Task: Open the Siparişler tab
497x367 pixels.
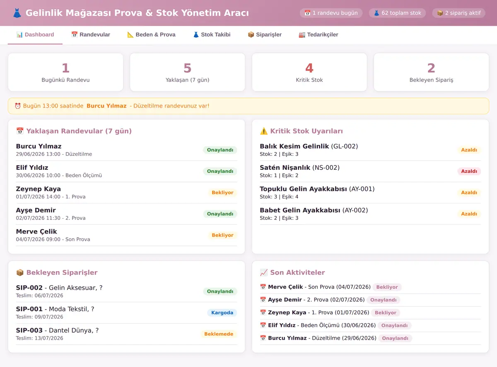Action: pos(265,35)
